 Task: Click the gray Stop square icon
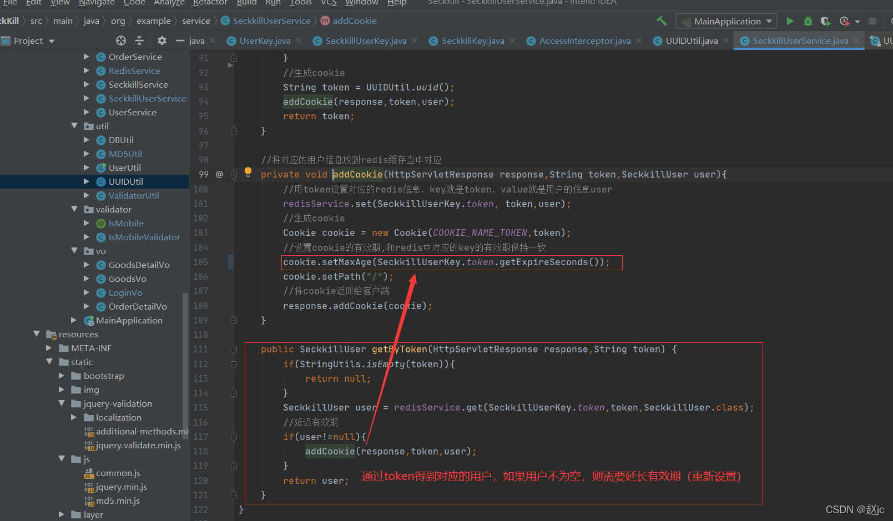tap(872, 21)
